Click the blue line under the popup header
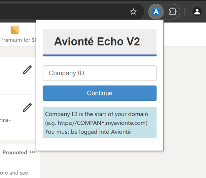 [99, 55]
